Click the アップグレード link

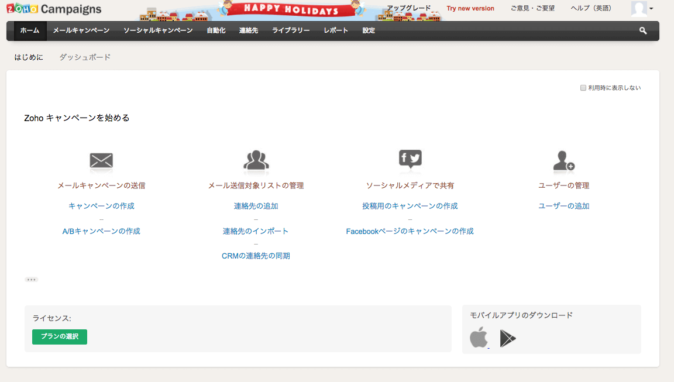[x=409, y=8]
